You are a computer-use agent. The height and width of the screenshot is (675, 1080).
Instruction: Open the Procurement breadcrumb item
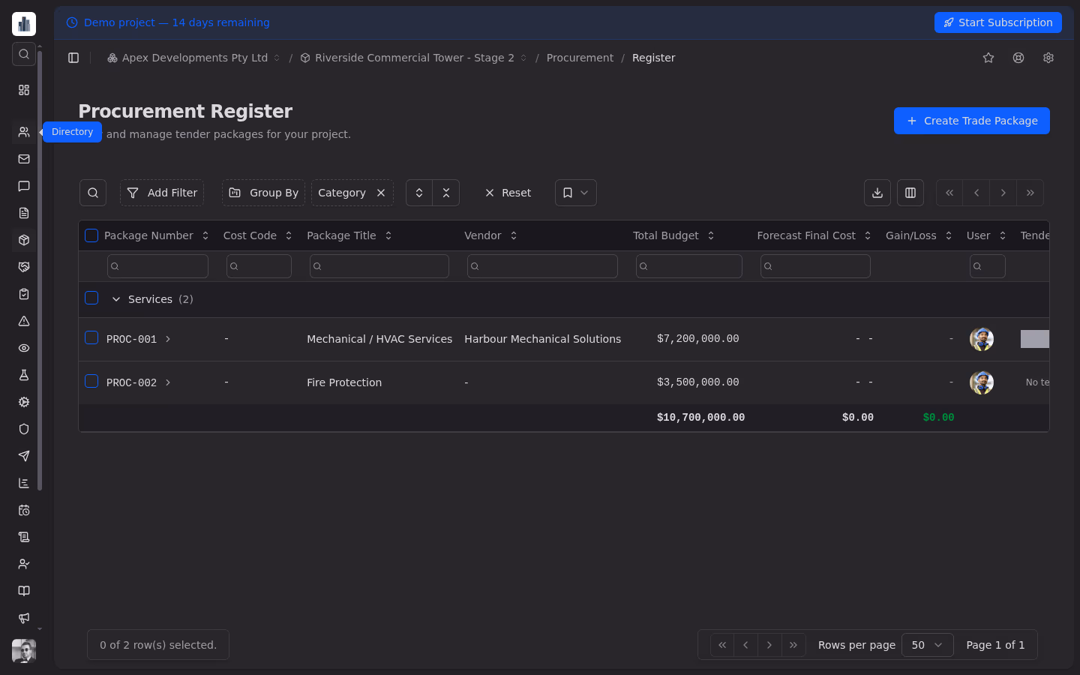point(580,58)
